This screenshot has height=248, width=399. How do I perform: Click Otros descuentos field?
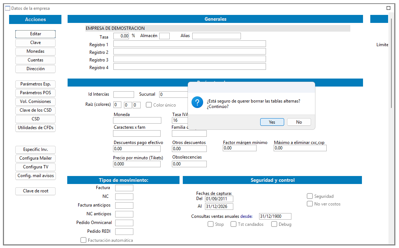coord(189,149)
